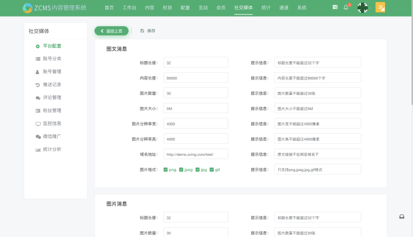Click the 平台配置 gear icon
The image size is (413, 237).
[x=38, y=46]
